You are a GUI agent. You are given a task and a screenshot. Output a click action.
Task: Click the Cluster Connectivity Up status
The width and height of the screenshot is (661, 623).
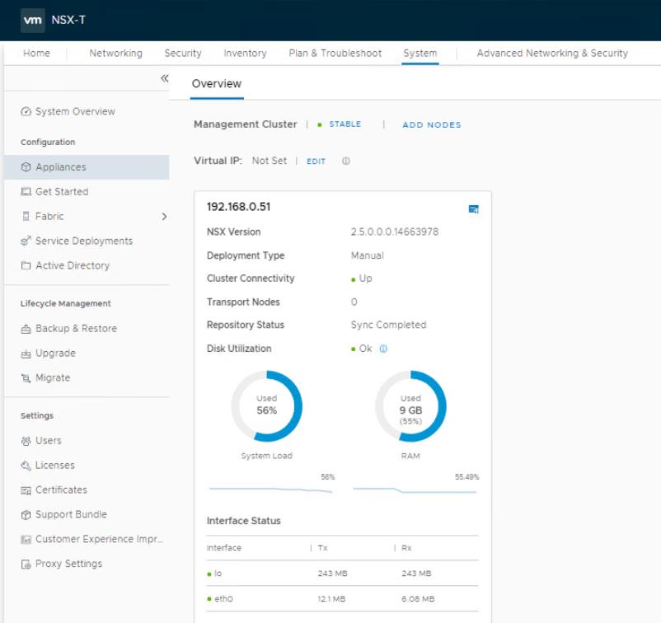coord(362,279)
